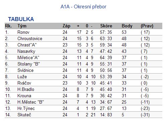The image size is (168, 123).
Task: Open the A1A - Okresní přebor title link
Action: [x=83, y=7]
